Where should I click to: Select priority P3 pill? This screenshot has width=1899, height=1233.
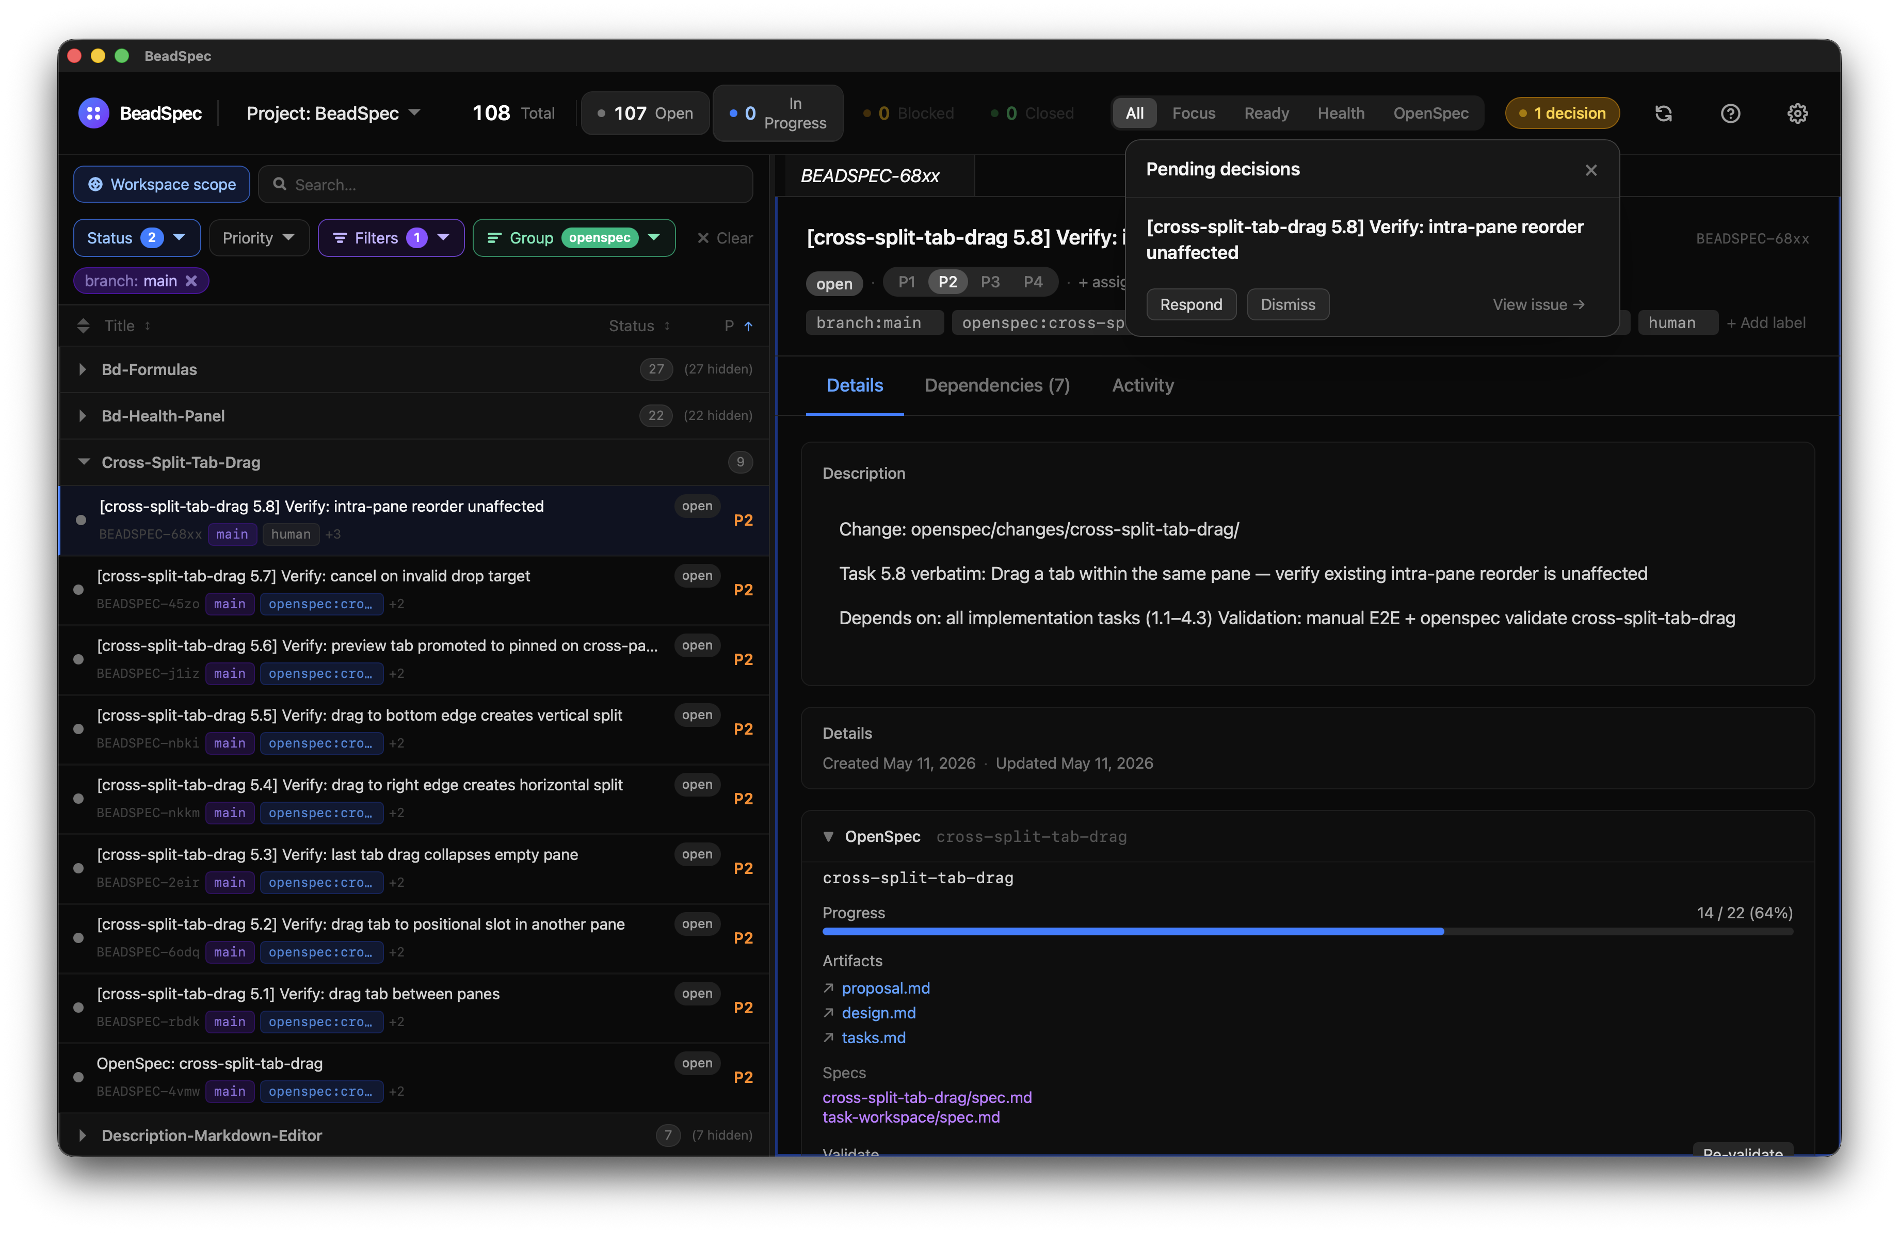click(990, 282)
